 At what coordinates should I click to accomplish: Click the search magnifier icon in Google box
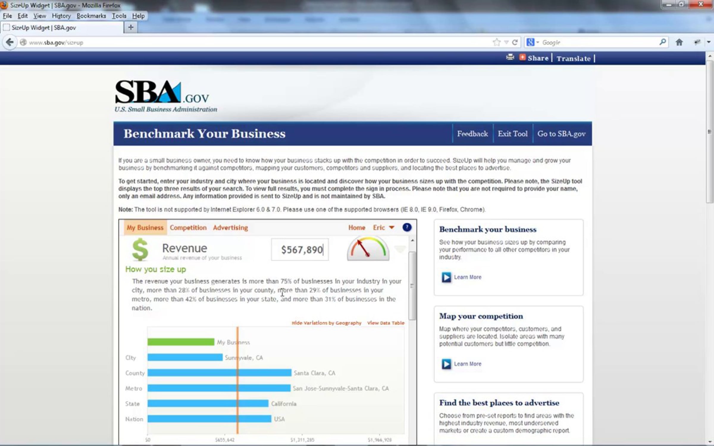click(662, 42)
